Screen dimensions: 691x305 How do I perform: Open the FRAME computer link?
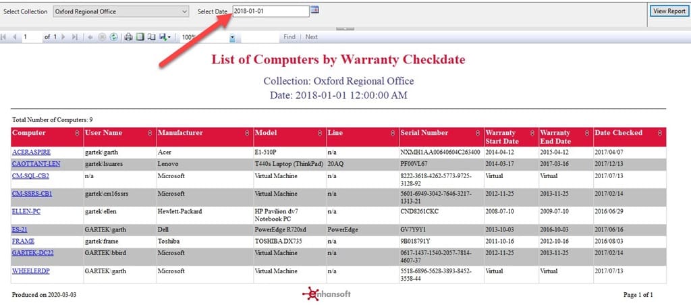point(23,242)
